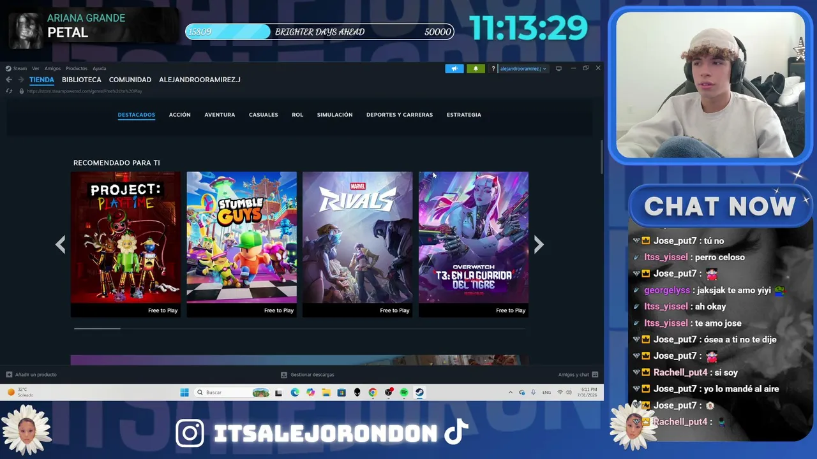
Task: Open the Ver menu
Action: pyautogui.click(x=36, y=69)
